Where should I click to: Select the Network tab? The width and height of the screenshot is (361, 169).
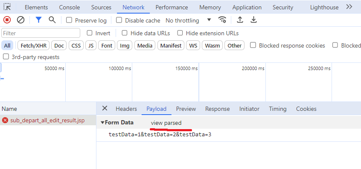click(x=134, y=7)
